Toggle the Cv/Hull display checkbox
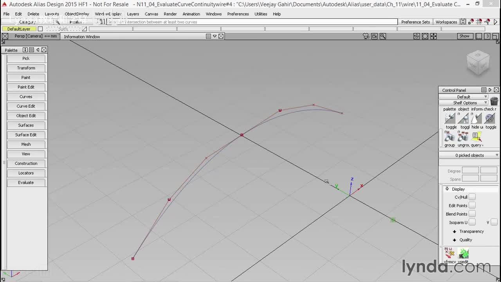The height and width of the screenshot is (282, 501). [x=472, y=197]
